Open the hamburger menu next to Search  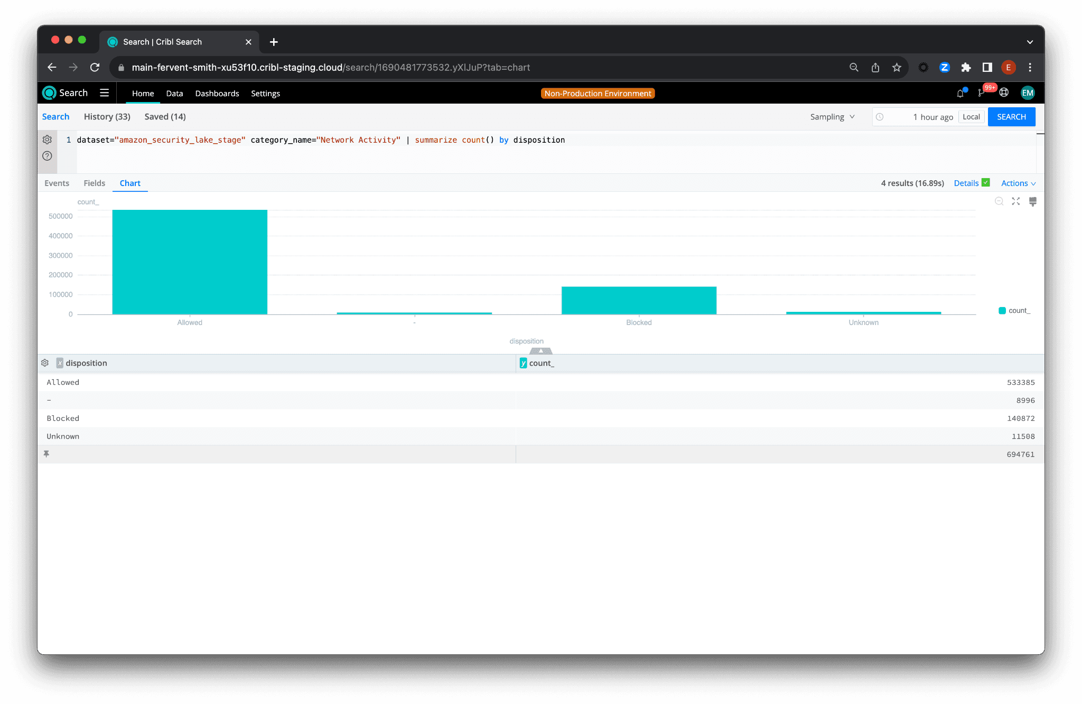104,93
